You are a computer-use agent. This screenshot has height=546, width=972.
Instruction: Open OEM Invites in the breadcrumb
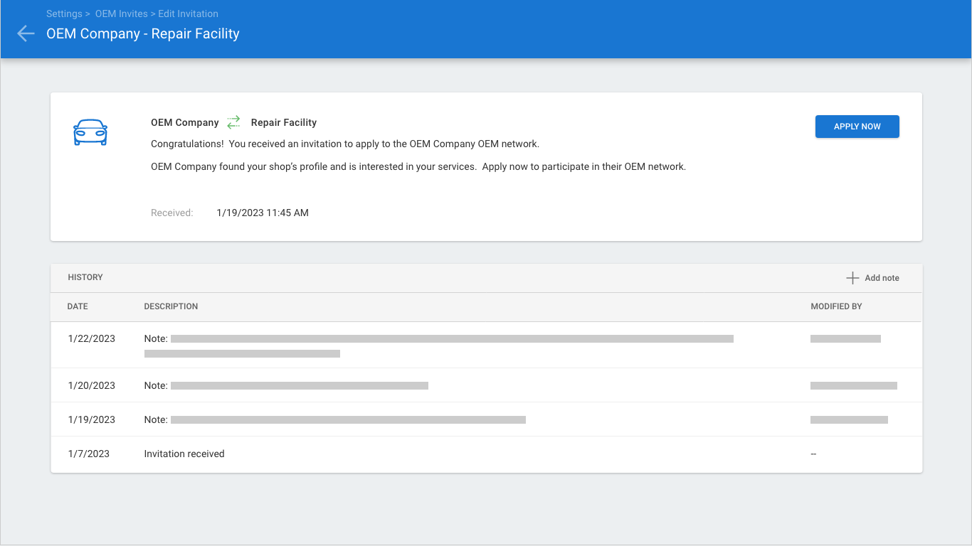tap(121, 14)
